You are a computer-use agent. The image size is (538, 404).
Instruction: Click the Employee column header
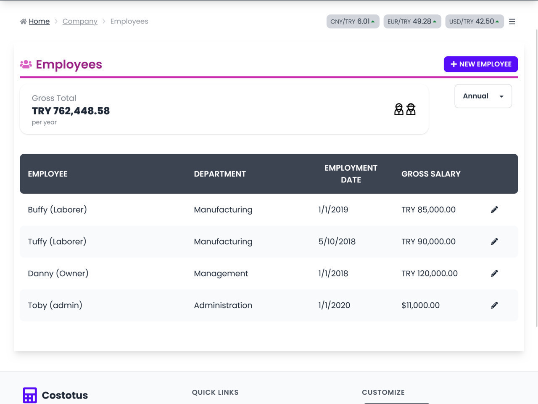point(47,174)
